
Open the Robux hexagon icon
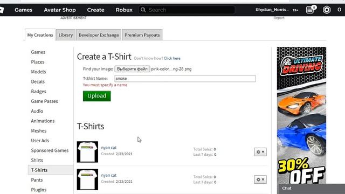327,10
